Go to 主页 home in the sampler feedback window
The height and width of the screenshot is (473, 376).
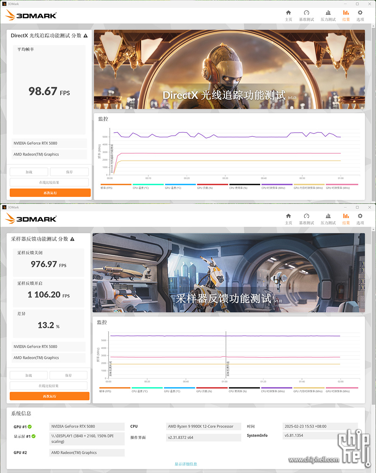click(x=289, y=219)
